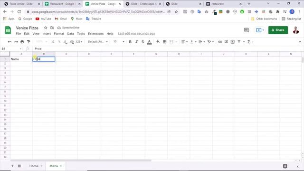Viewport: 304px width, 171px height.
Task: Click the merge cells icon
Action: pyautogui.click(x=171, y=42)
